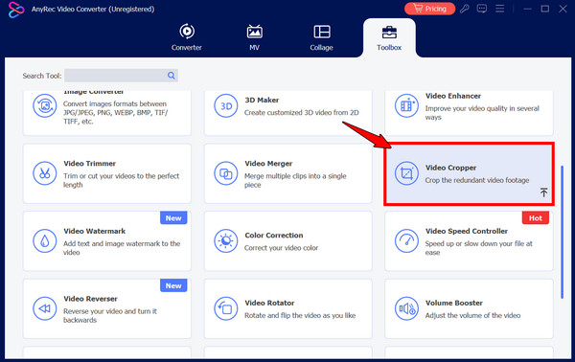Screen dimensions: 575x362
Task: Open the Video Cropper tool title
Action: [450, 168]
